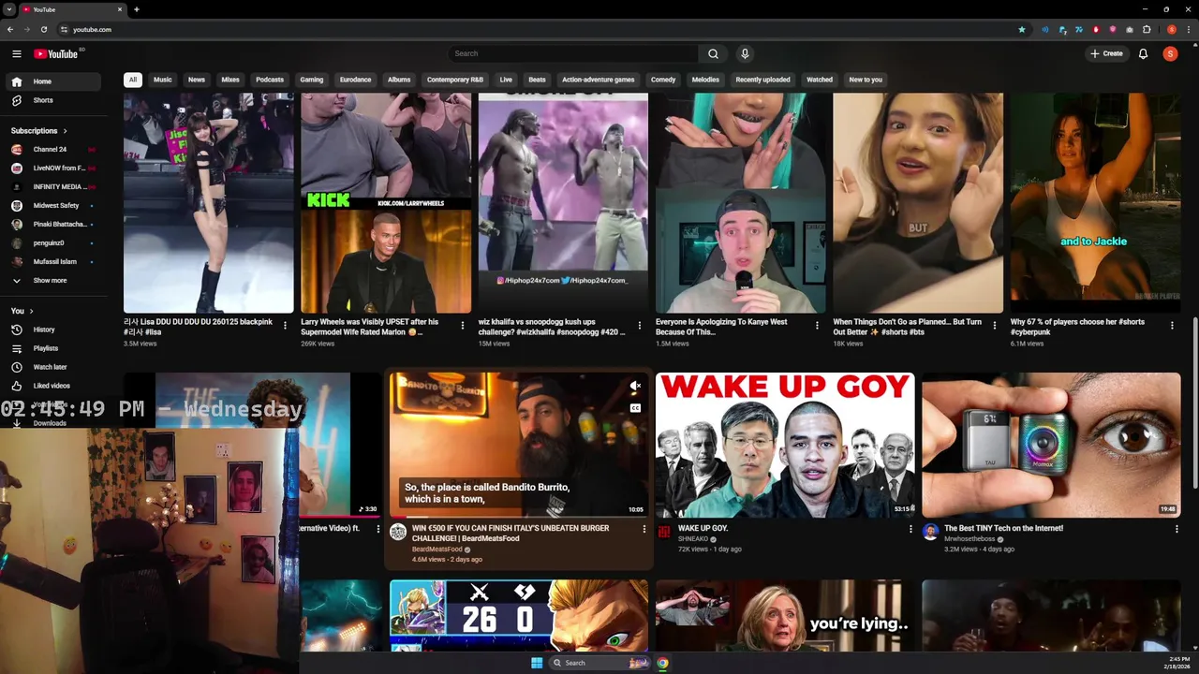Open more options for wiz khalifa short
This screenshot has height=674, width=1199.
[640, 326]
